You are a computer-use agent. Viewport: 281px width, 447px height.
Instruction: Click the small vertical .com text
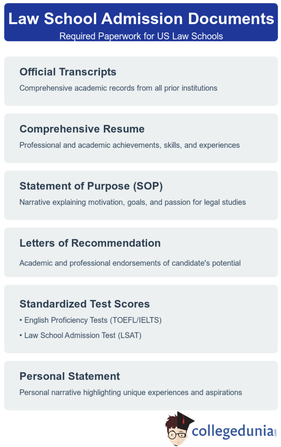tap(275, 432)
